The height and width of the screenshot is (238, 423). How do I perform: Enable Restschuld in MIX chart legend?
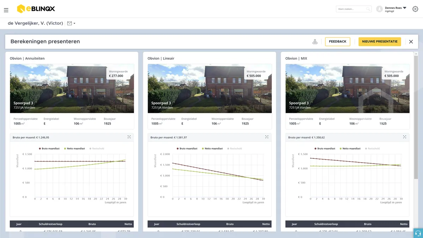click(x=372, y=148)
